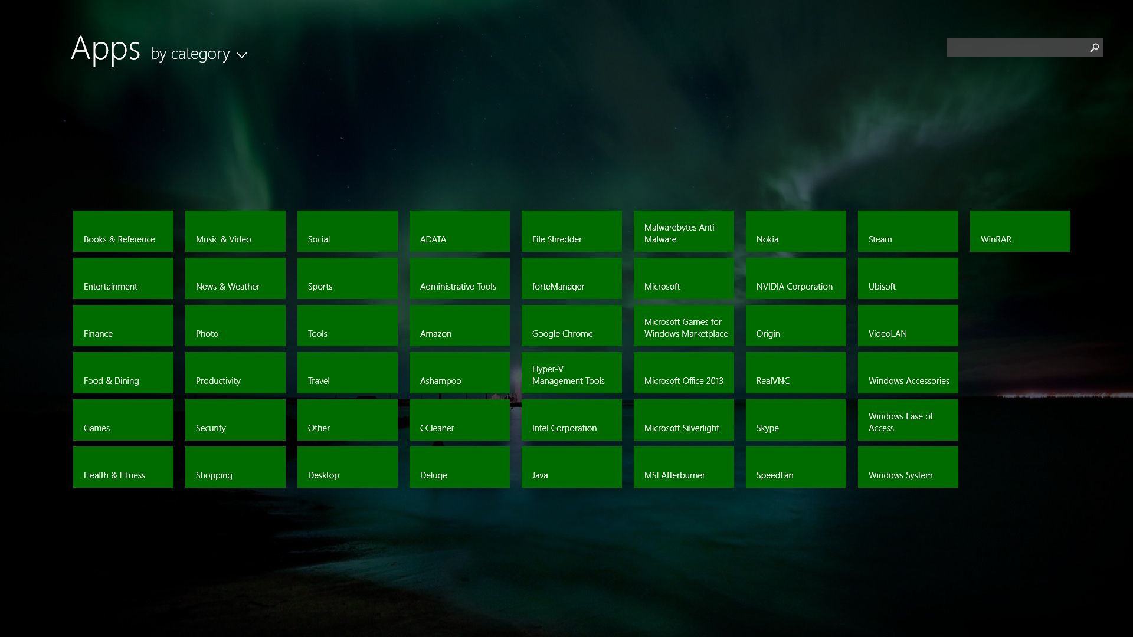This screenshot has width=1133, height=637.
Task: Select the Shopping category tile
Action: point(235,467)
